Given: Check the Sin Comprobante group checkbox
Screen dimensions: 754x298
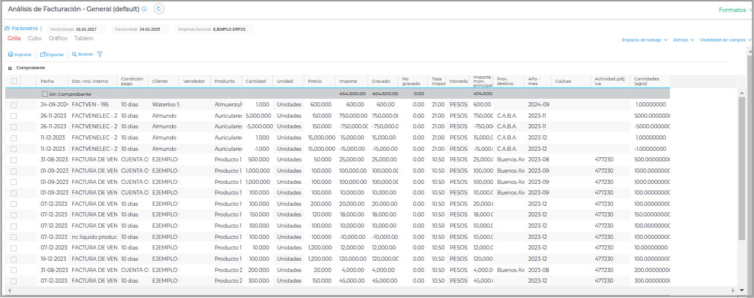Looking at the screenshot, I should (x=45, y=94).
